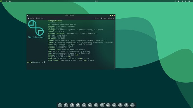Click the Paste button in Konsole toolbar
Viewport: 193px width, 108px height.
(x=103, y=18)
